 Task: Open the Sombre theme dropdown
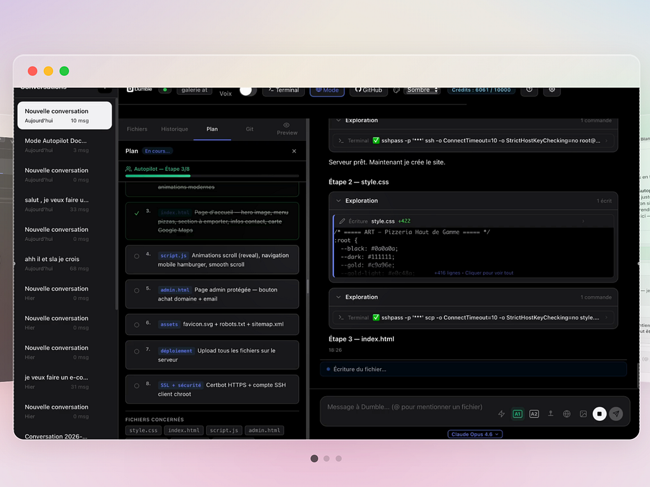tap(422, 90)
